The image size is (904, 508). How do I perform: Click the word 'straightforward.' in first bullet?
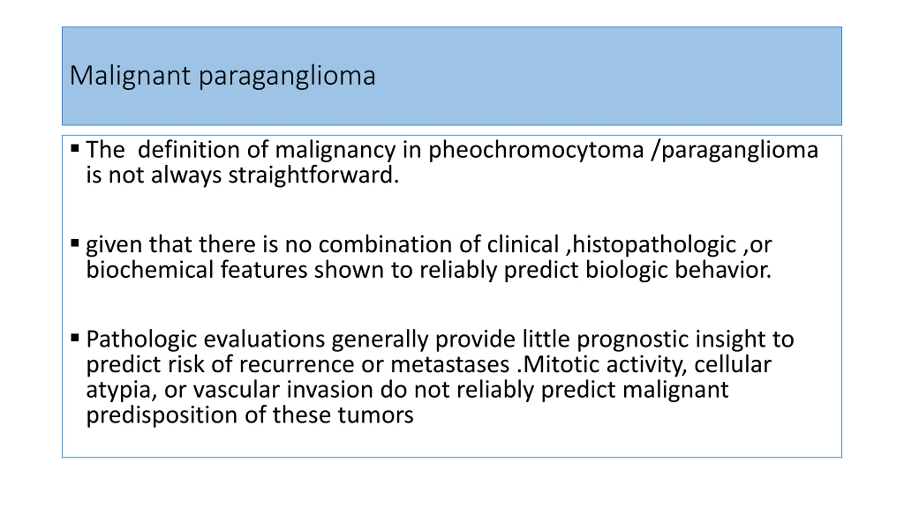click(314, 176)
